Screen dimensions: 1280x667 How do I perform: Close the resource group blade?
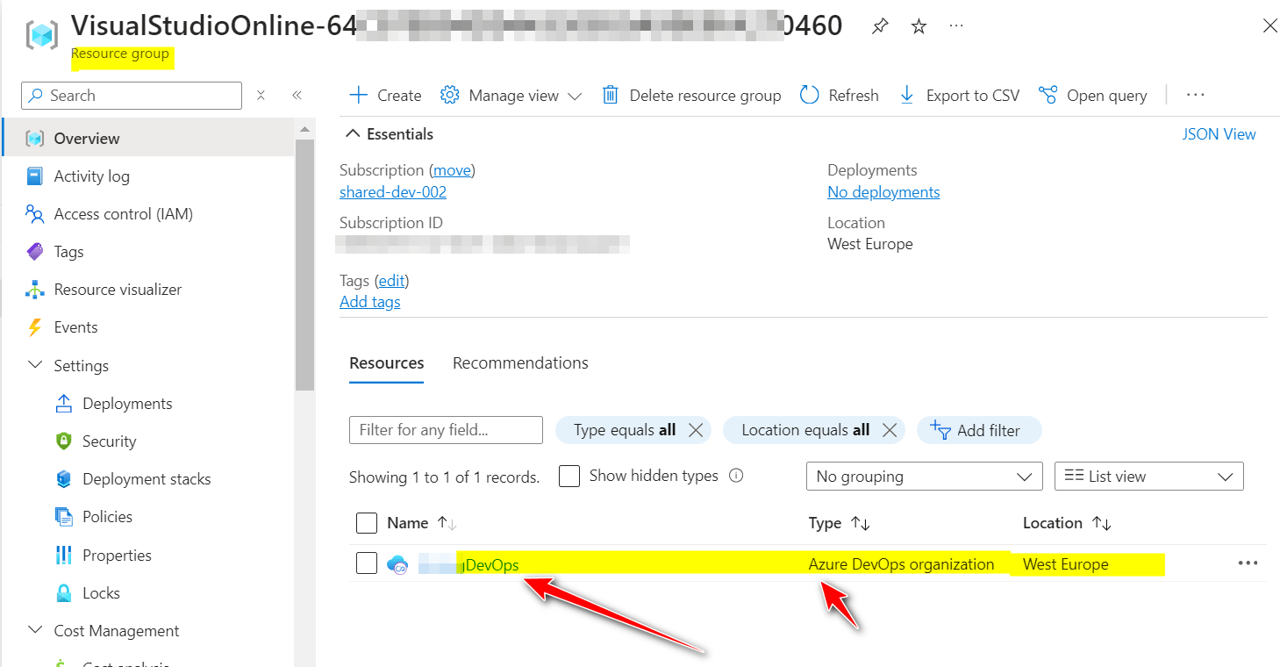point(1269,26)
